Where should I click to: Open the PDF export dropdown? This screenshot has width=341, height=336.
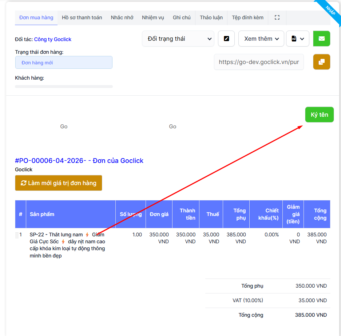tap(297, 39)
